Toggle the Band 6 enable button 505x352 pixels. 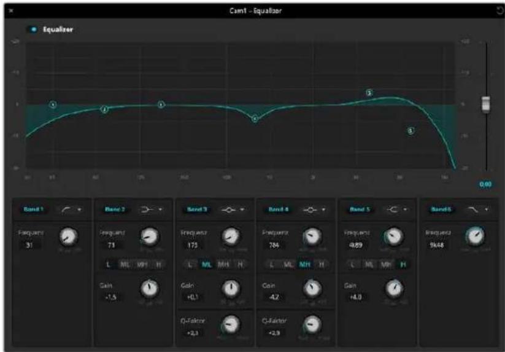click(441, 209)
